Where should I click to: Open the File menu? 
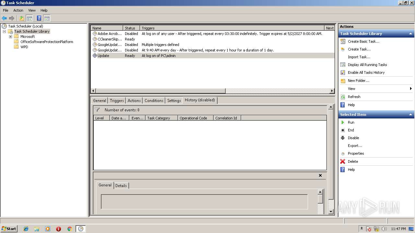tap(6, 10)
